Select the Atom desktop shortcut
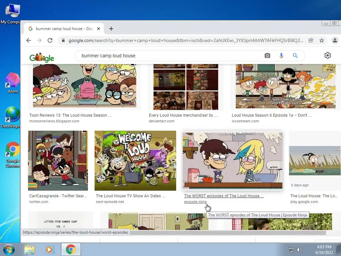Screen dimensions: 341x256 coord(13,83)
